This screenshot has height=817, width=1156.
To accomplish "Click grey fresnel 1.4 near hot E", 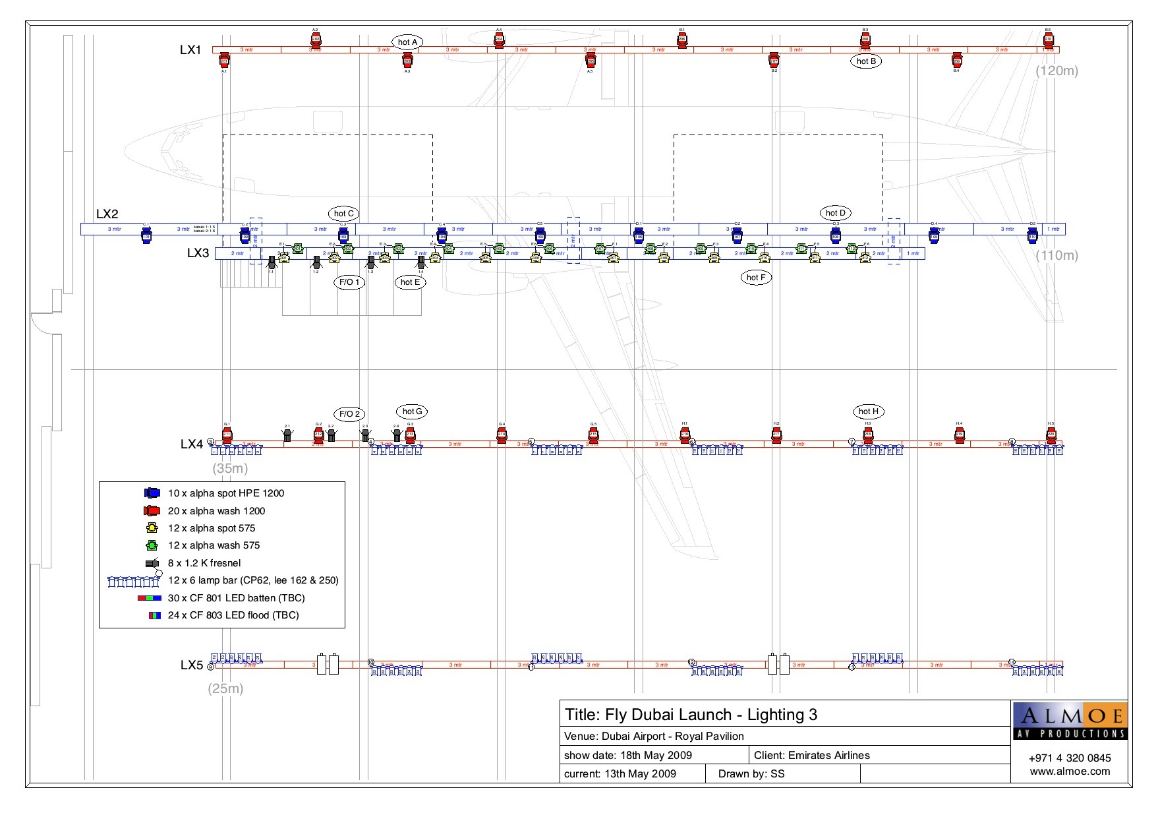I will 420,262.
